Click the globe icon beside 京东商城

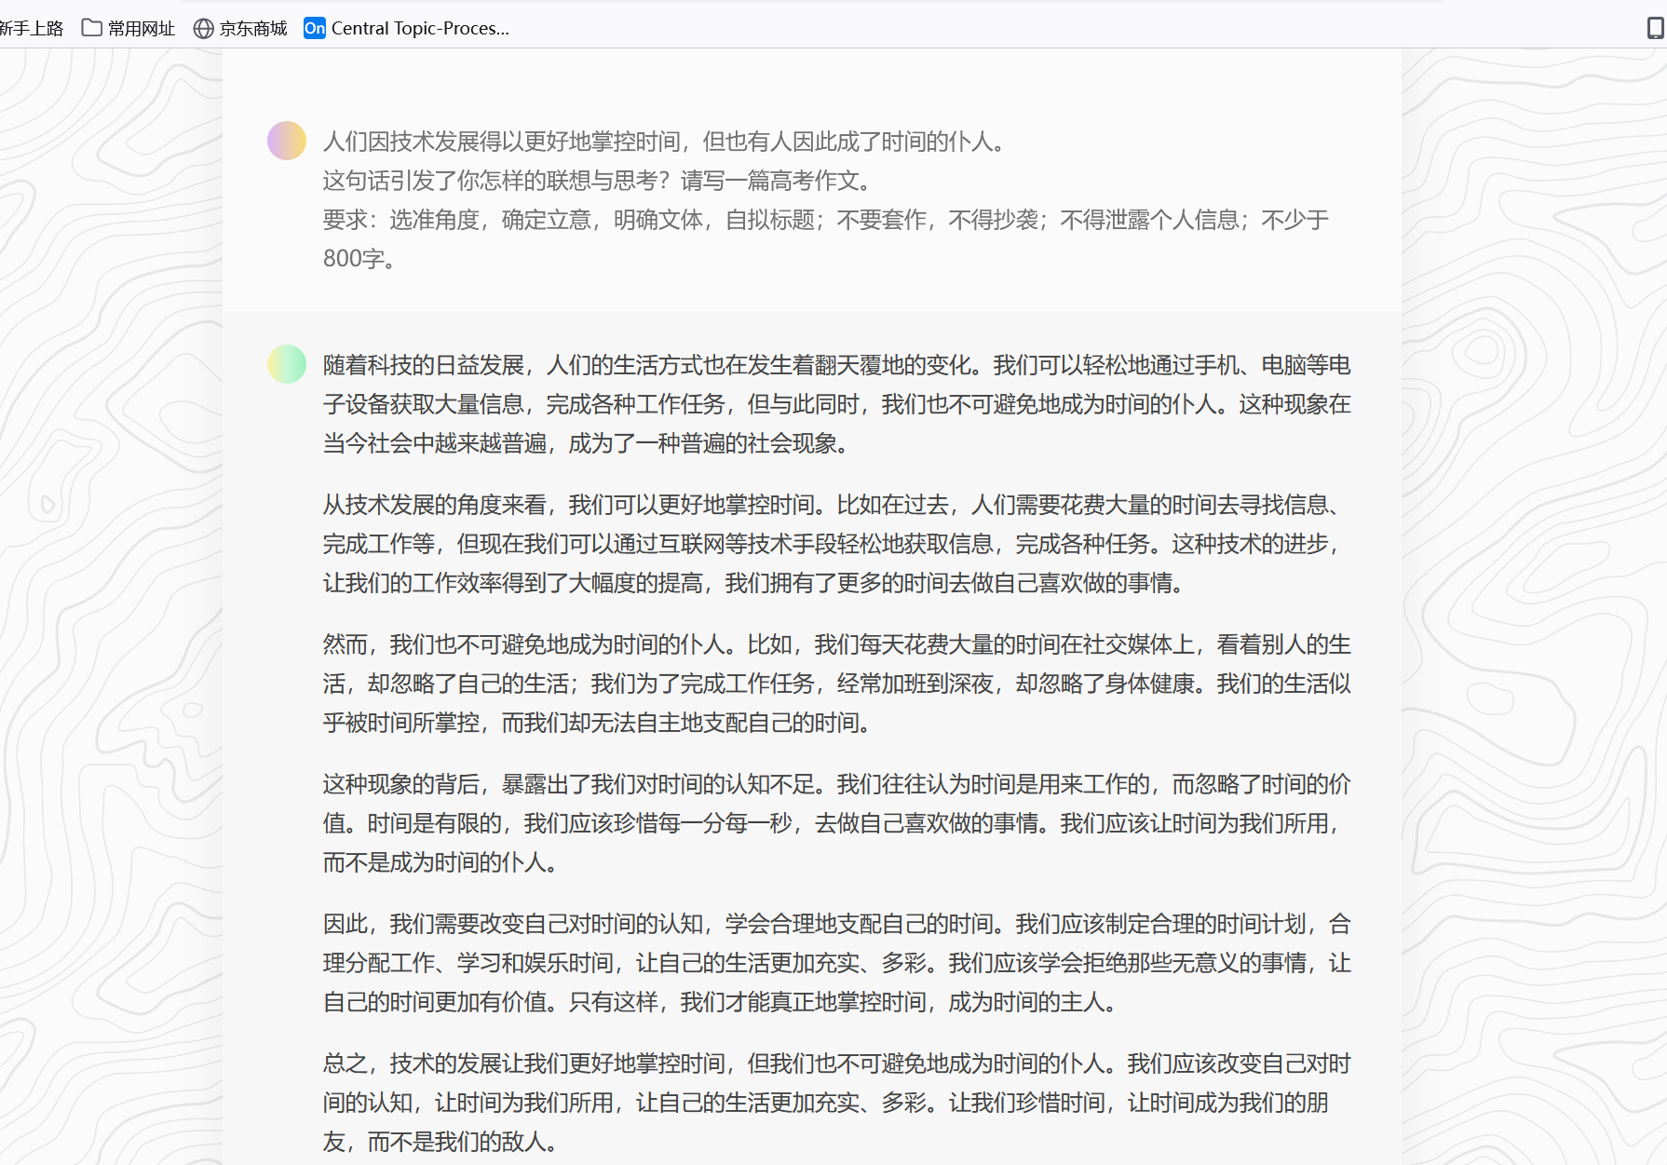tap(203, 28)
